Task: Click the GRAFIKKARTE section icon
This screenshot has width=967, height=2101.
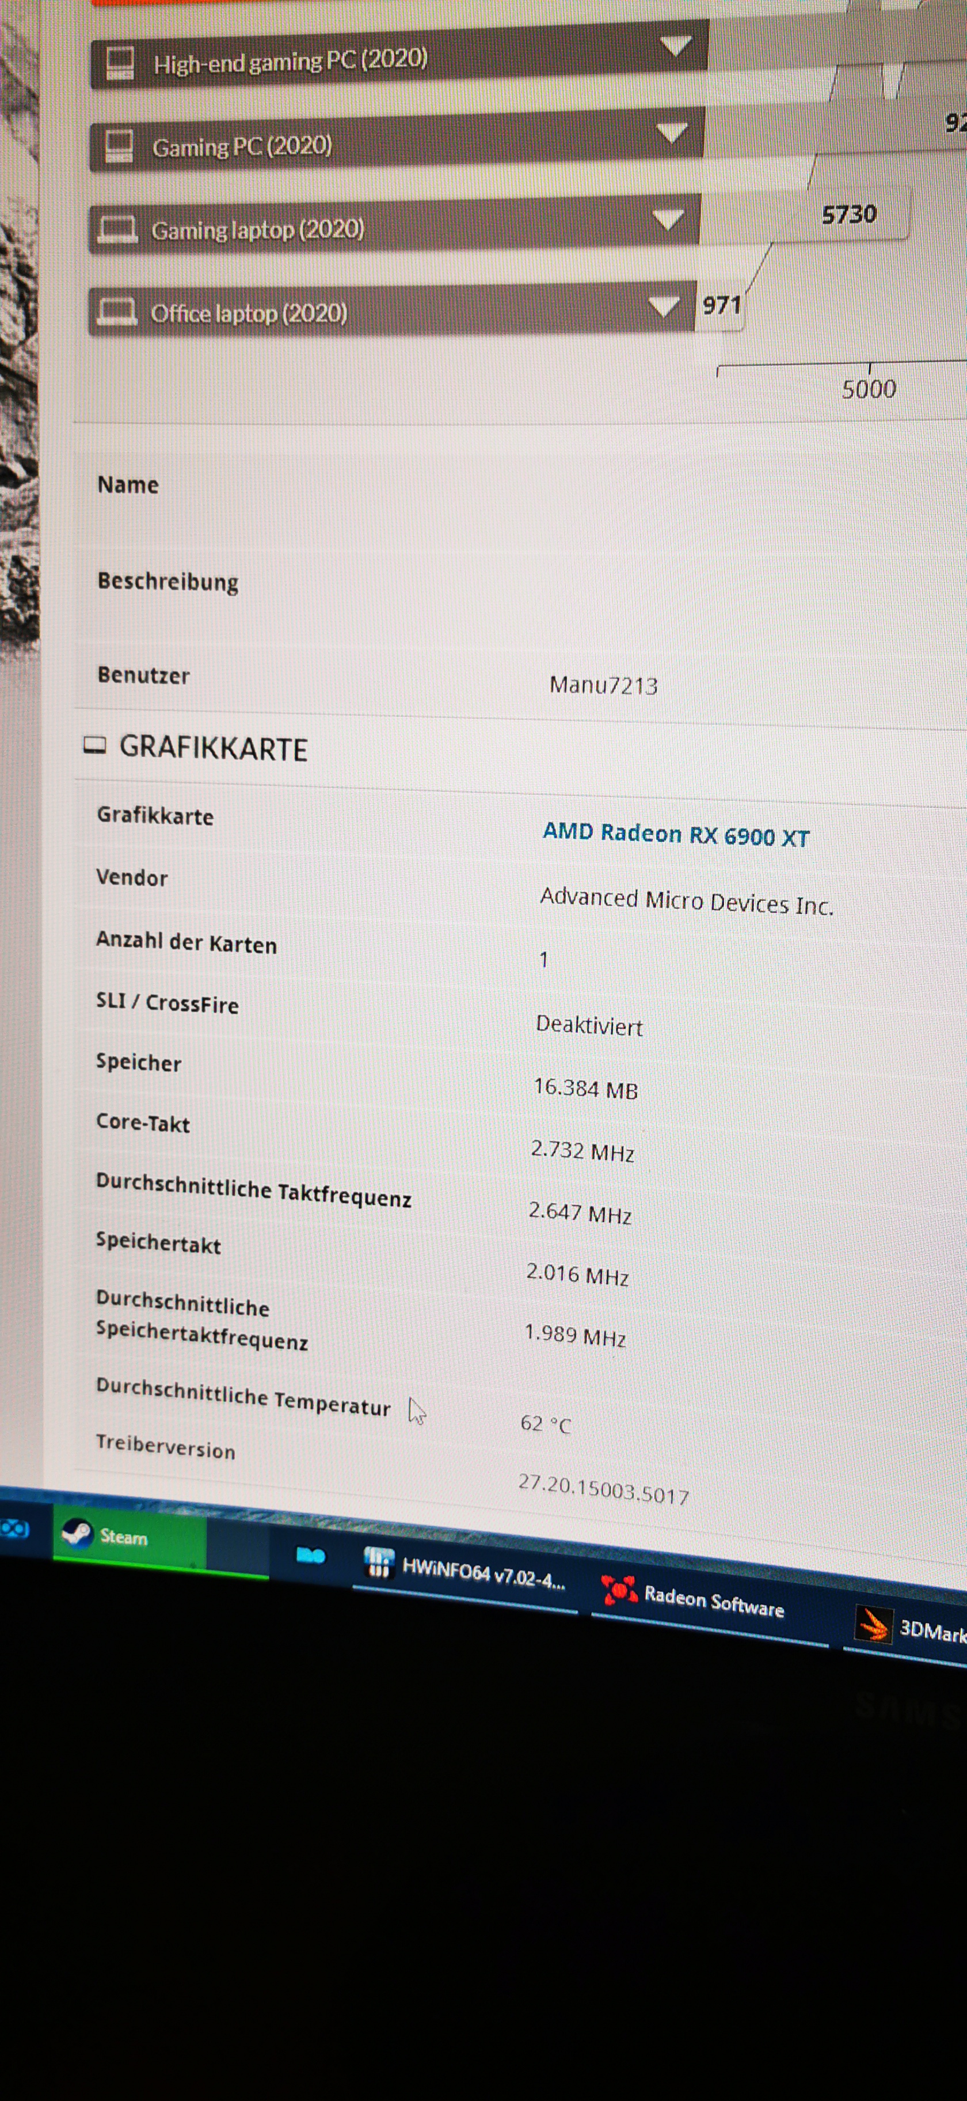Action: click(94, 745)
